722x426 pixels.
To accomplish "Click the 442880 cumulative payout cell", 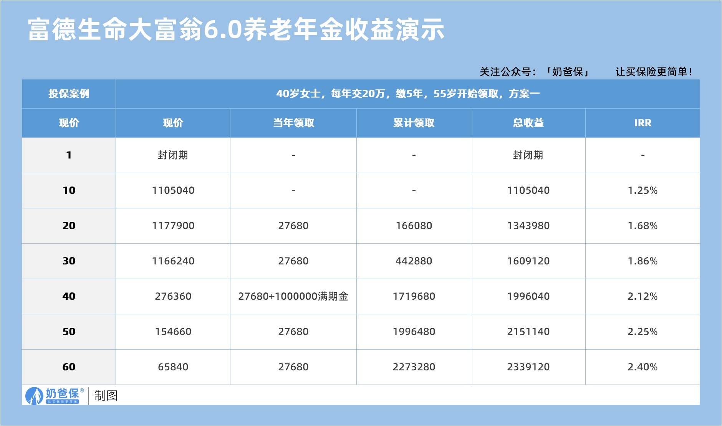I will coord(414,261).
